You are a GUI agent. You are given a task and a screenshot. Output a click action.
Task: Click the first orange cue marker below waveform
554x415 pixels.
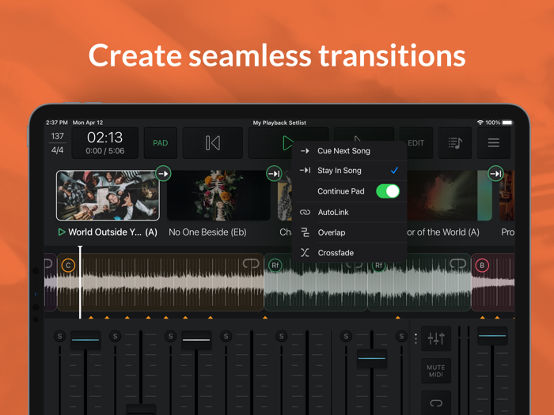click(x=91, y=318)
